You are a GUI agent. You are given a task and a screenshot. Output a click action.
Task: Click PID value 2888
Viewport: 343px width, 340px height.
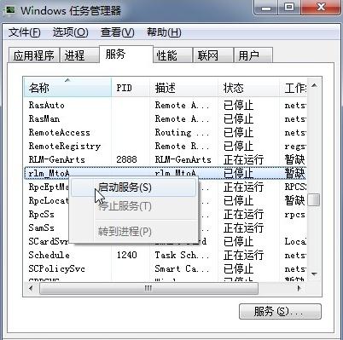pyautogui.click(x=126, y=159)
